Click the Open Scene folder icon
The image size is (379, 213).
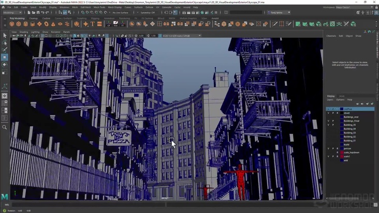[33, 12]
